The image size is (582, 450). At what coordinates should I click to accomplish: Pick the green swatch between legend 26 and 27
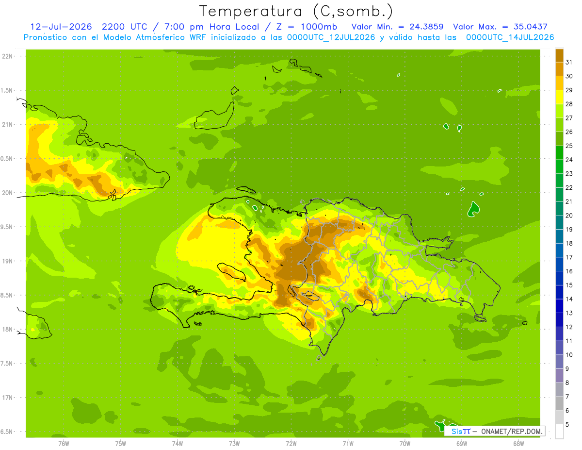click(559, 125)
